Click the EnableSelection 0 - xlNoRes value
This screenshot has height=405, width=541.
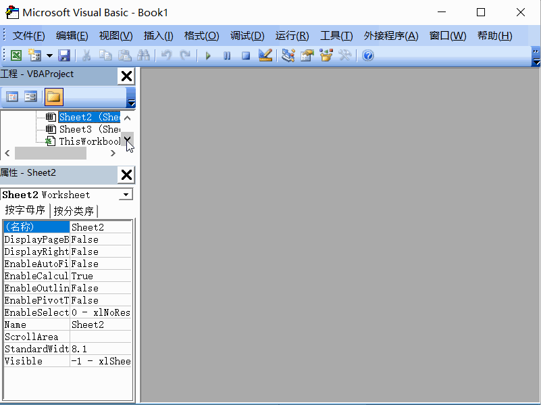(x=101, y=312)
